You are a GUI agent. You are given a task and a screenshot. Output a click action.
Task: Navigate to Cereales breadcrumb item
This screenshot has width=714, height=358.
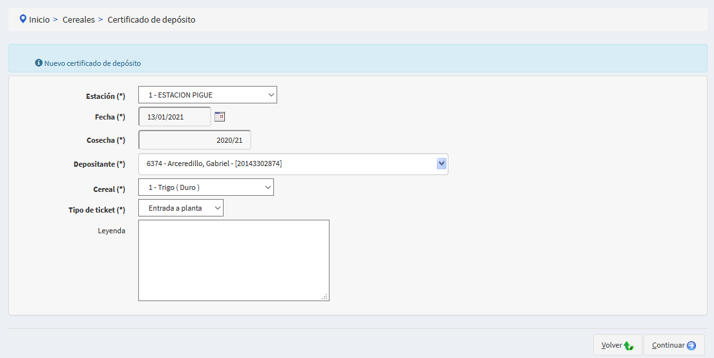point(78,20)
